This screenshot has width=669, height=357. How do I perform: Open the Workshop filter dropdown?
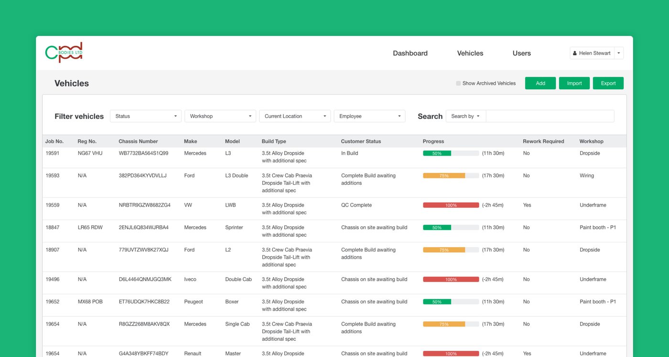coord(220,116)
